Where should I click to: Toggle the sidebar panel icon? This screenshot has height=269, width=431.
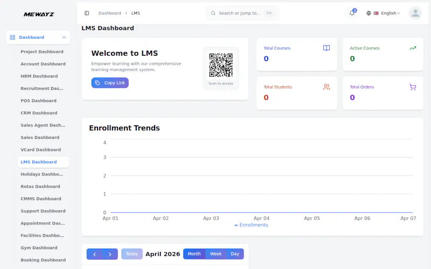[87, 13]
